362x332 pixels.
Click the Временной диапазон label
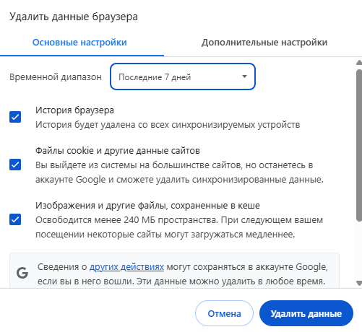click(x=56, y=77)
